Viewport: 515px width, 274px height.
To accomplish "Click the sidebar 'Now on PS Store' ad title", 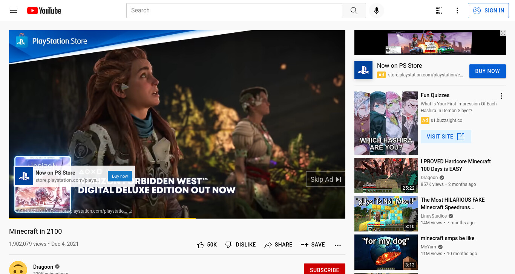I will 399,65.
